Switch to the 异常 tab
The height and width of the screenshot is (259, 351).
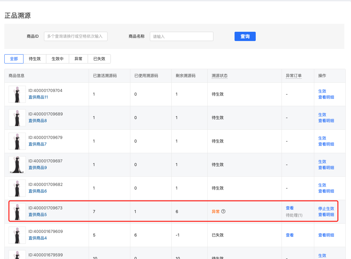click(78, 59)
